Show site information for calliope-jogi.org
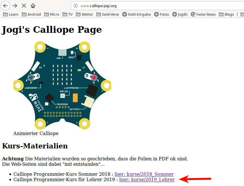This screenshot has width=244, height=186. tap(76, 6)
